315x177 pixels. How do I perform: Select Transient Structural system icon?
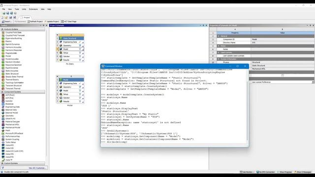3,86
